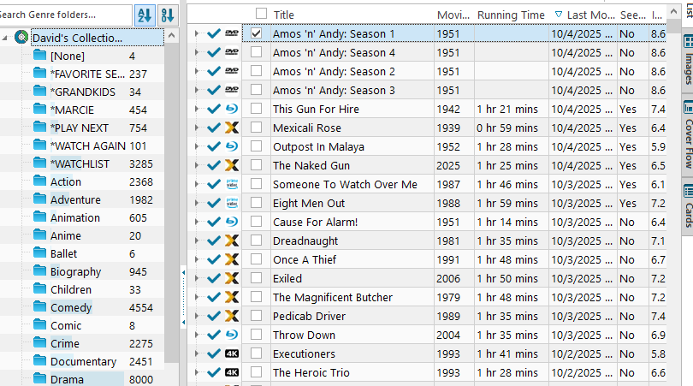Tick the checkbox for The Naked Gun
Image resolution: width=693 pixels, height=386 pixels.
[x=257, y=165]
